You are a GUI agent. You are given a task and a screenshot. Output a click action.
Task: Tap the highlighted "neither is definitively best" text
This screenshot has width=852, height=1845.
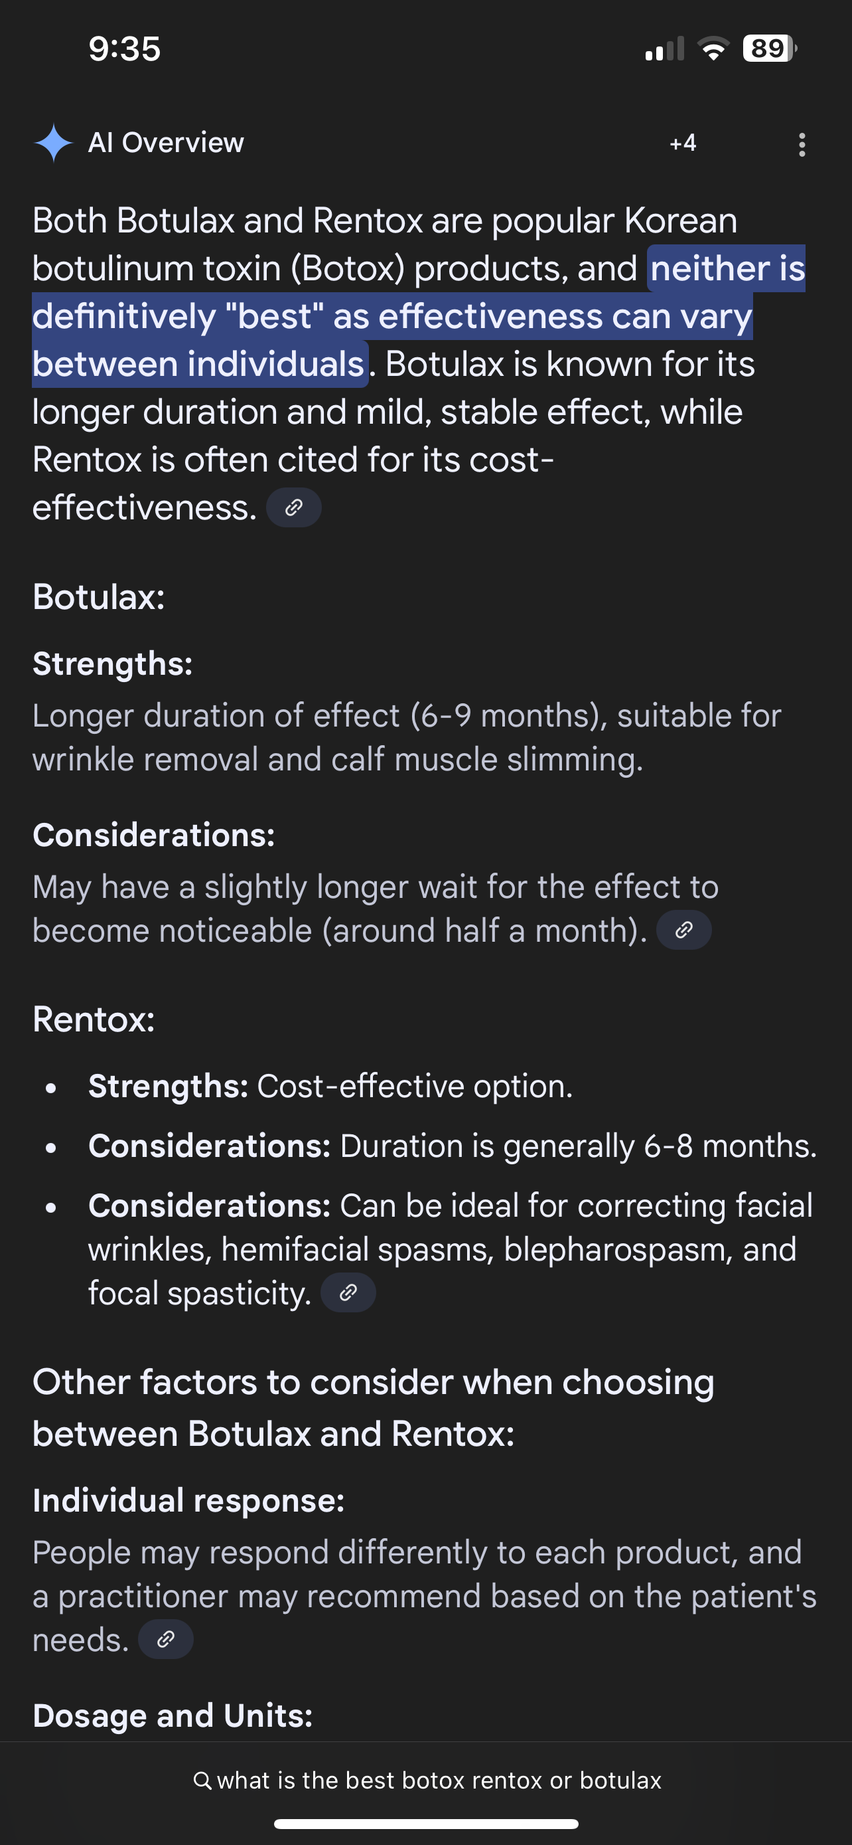(392, 317)
